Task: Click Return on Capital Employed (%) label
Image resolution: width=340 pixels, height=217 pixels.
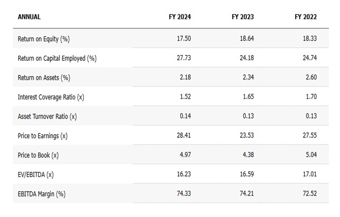Action: (x=57, y=58)
